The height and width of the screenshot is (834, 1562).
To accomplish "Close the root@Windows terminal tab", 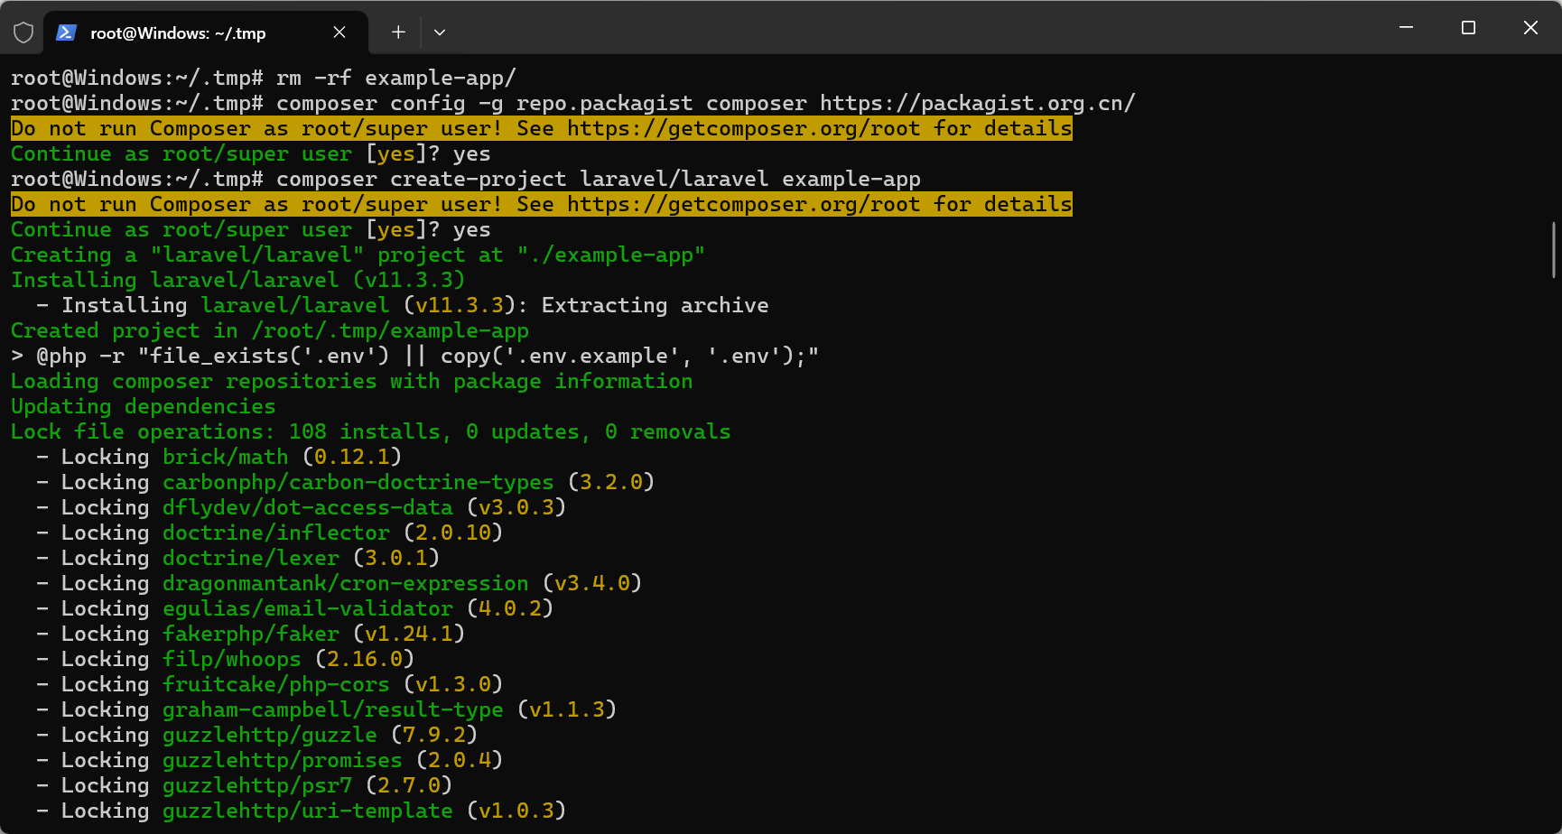I will (x=339, y=32).
